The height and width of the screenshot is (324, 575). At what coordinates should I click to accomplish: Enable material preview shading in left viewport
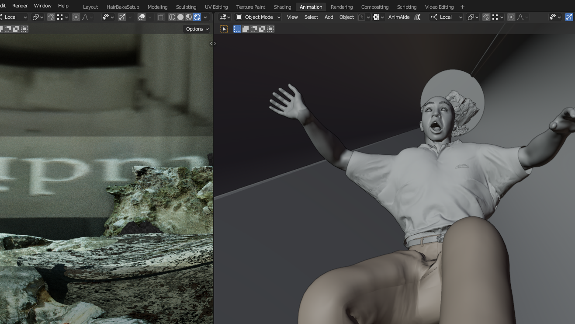tap(189, 17)
